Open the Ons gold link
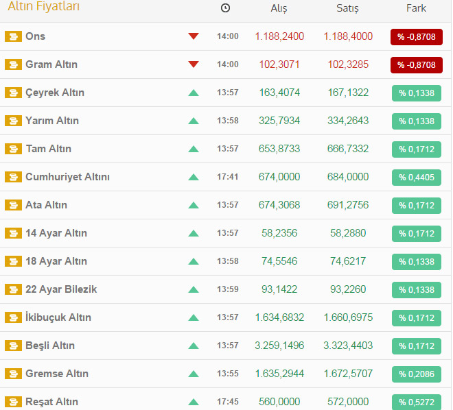This screenshot has height=410, width=453. point(35,36)
